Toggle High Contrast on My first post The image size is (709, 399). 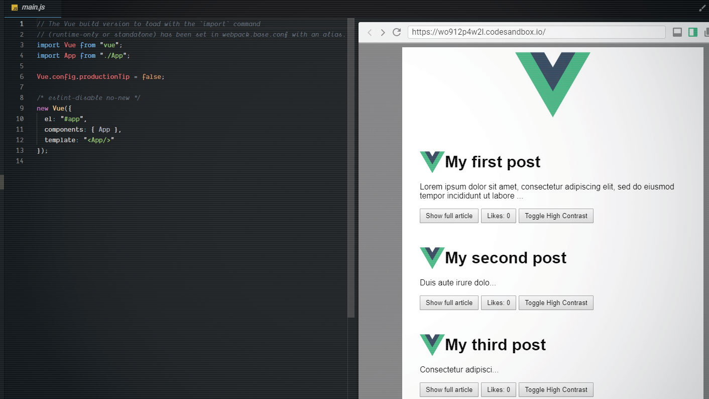click(x=556, y=216)
